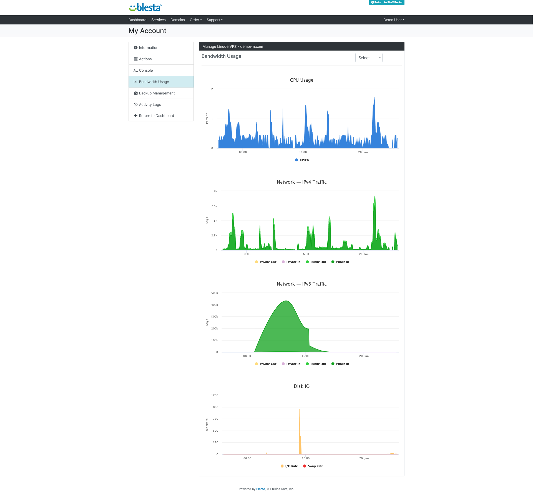This screenshot has width=533, height=495.
Task: Open the Actions tab label
Action: [x=145, y=59]
